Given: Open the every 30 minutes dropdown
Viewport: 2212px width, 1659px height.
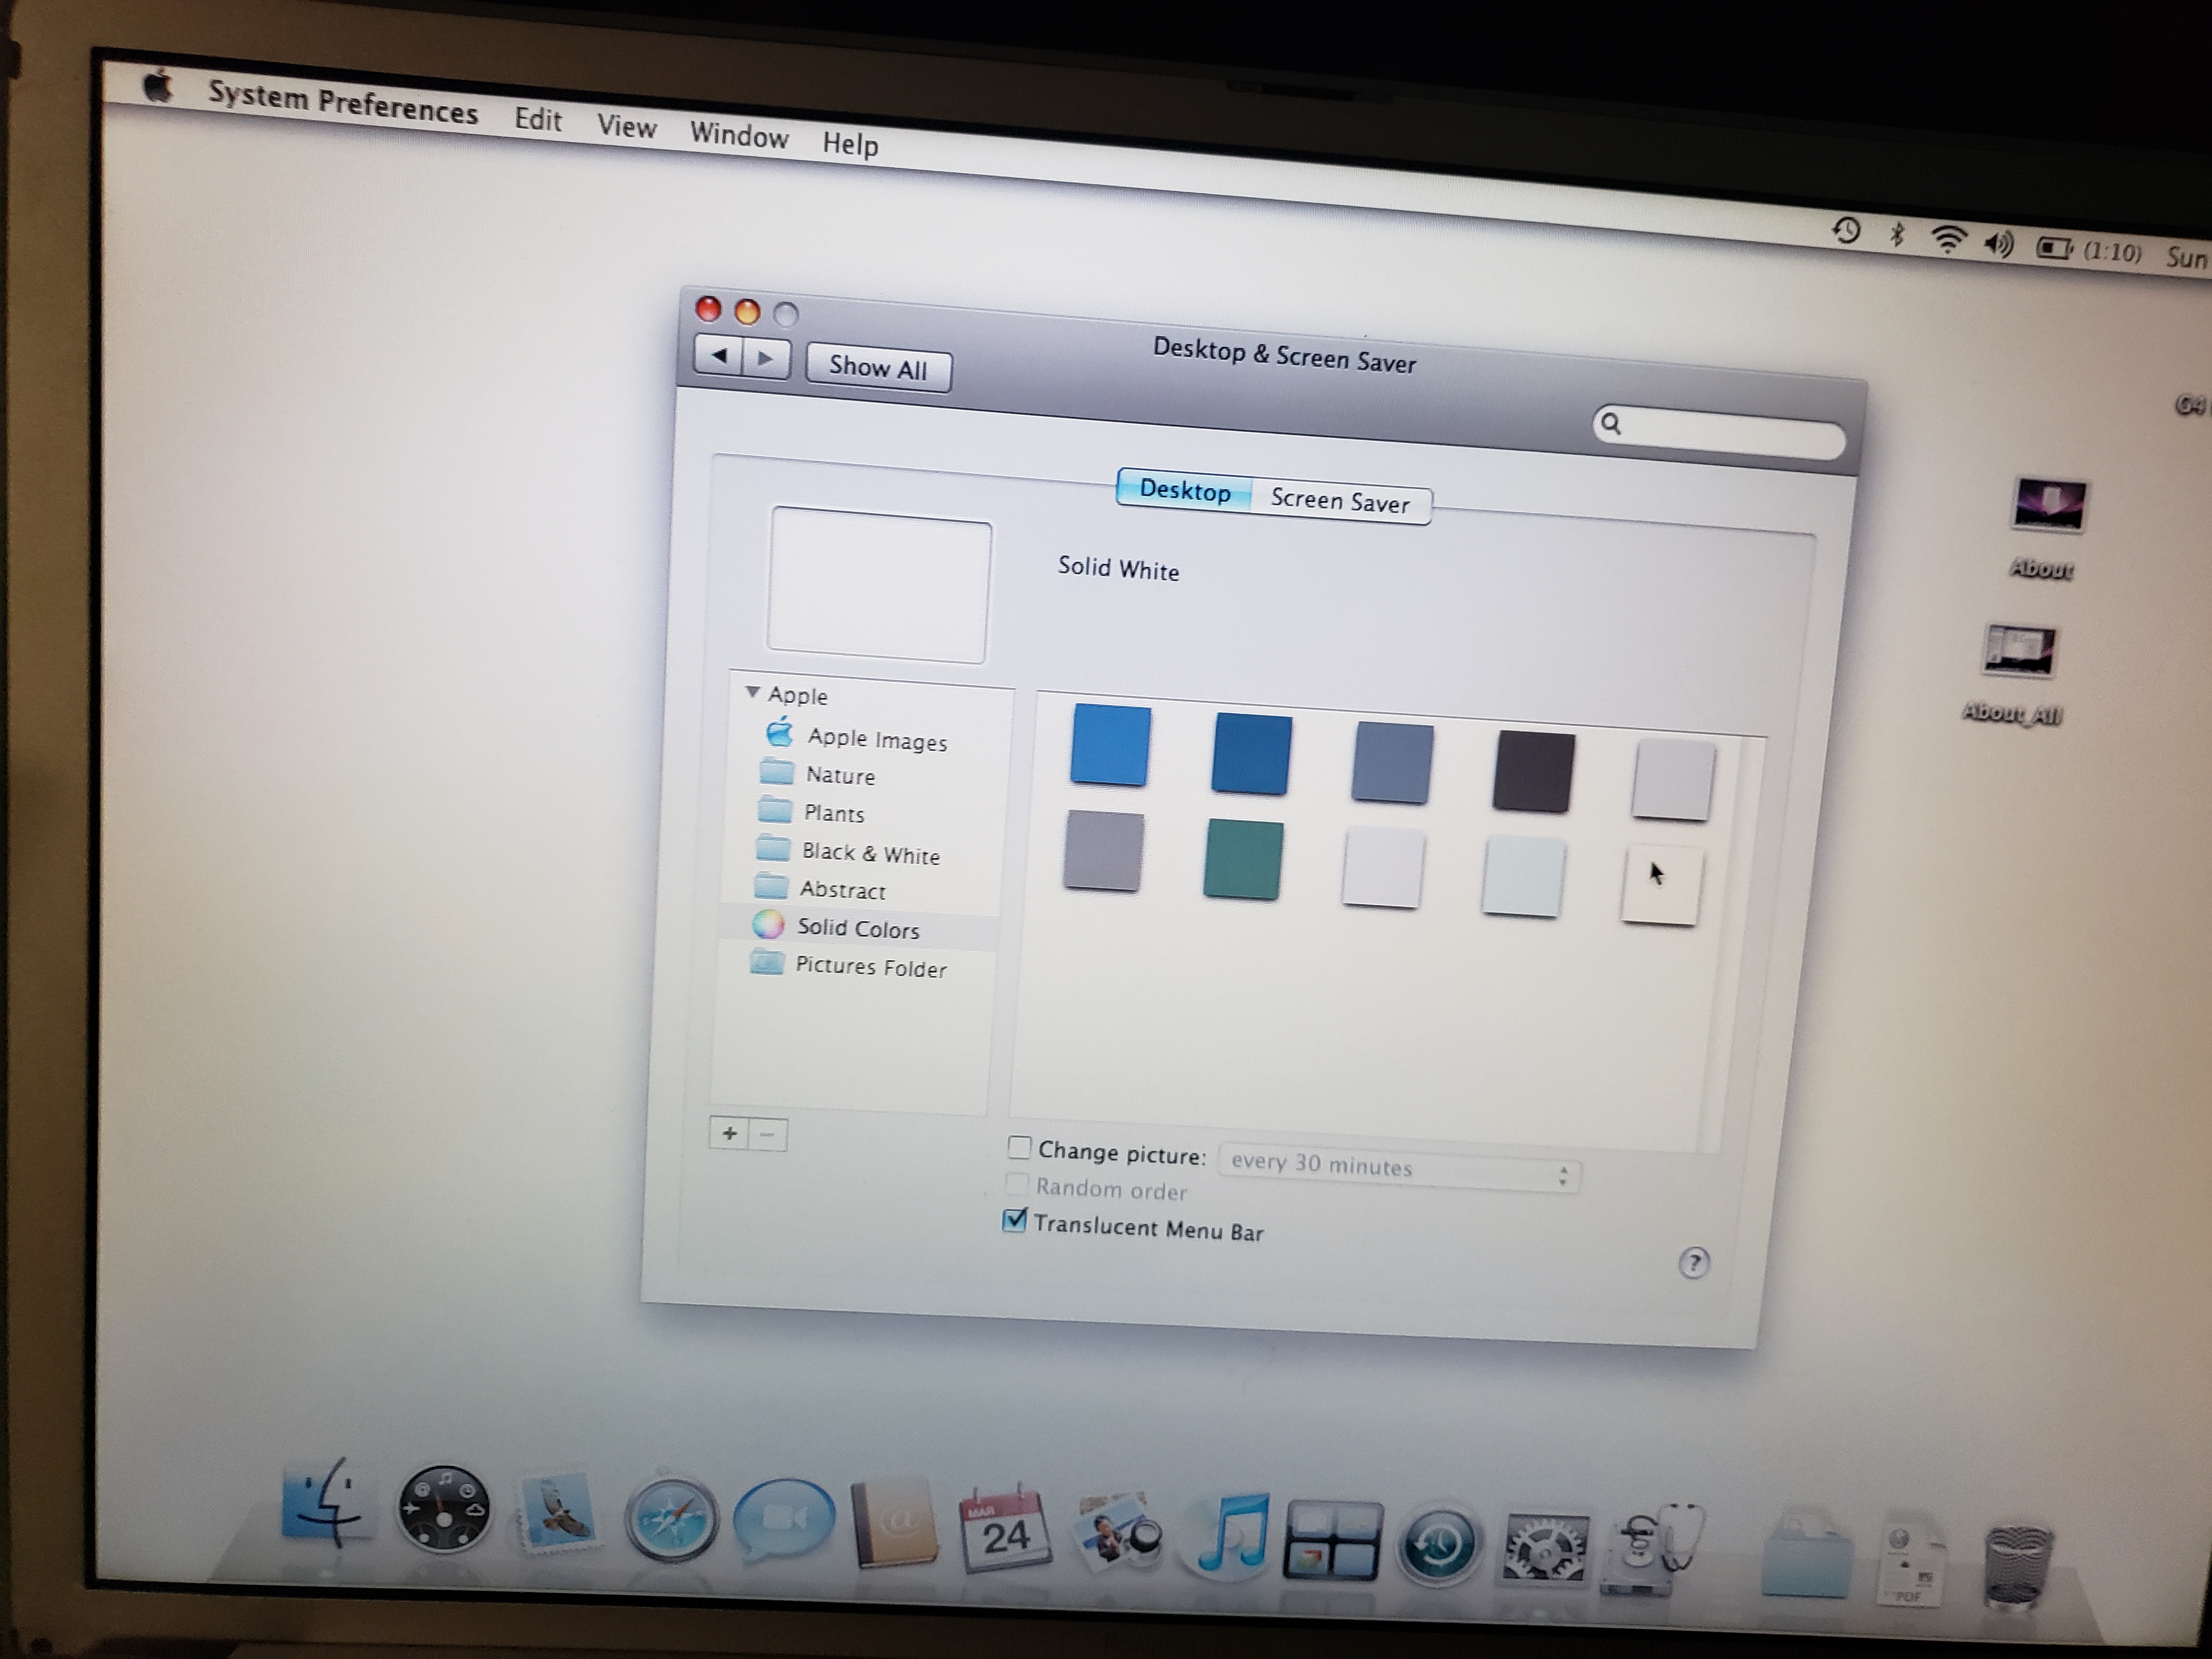Looking at the screenshot, I should [1399, 1167].
